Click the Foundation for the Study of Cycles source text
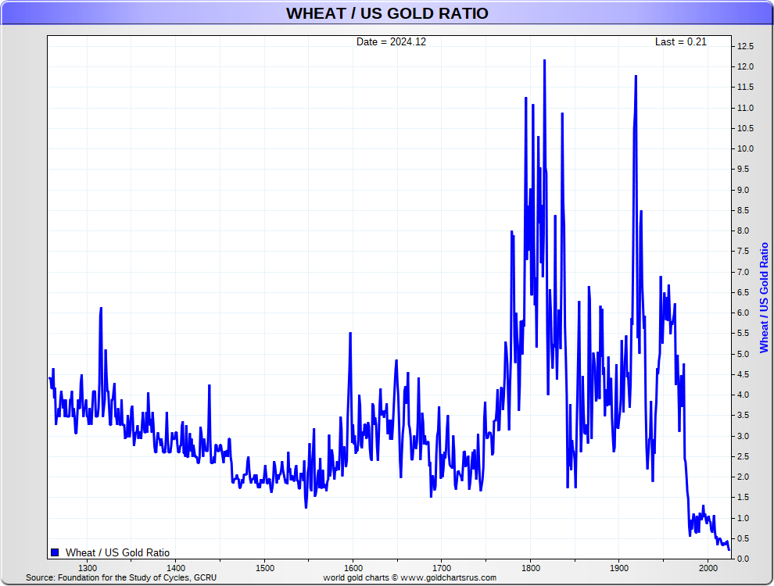 point(121,577)
